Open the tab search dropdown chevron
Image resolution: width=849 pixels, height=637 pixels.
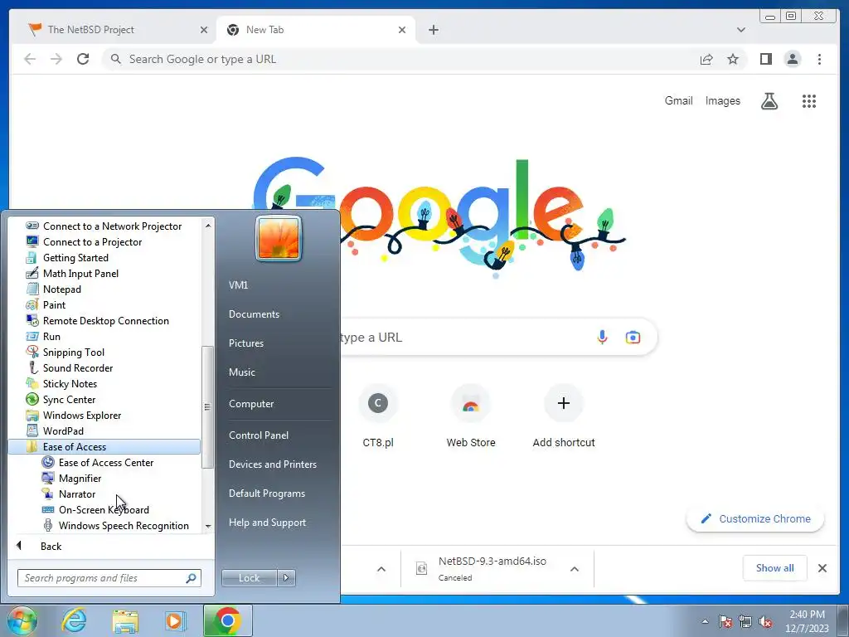(740, 30)
